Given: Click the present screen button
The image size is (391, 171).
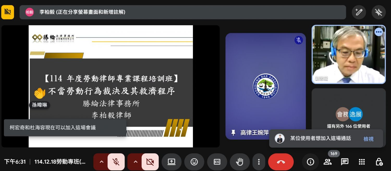Looking at the screenshot, I should (172, 162).
